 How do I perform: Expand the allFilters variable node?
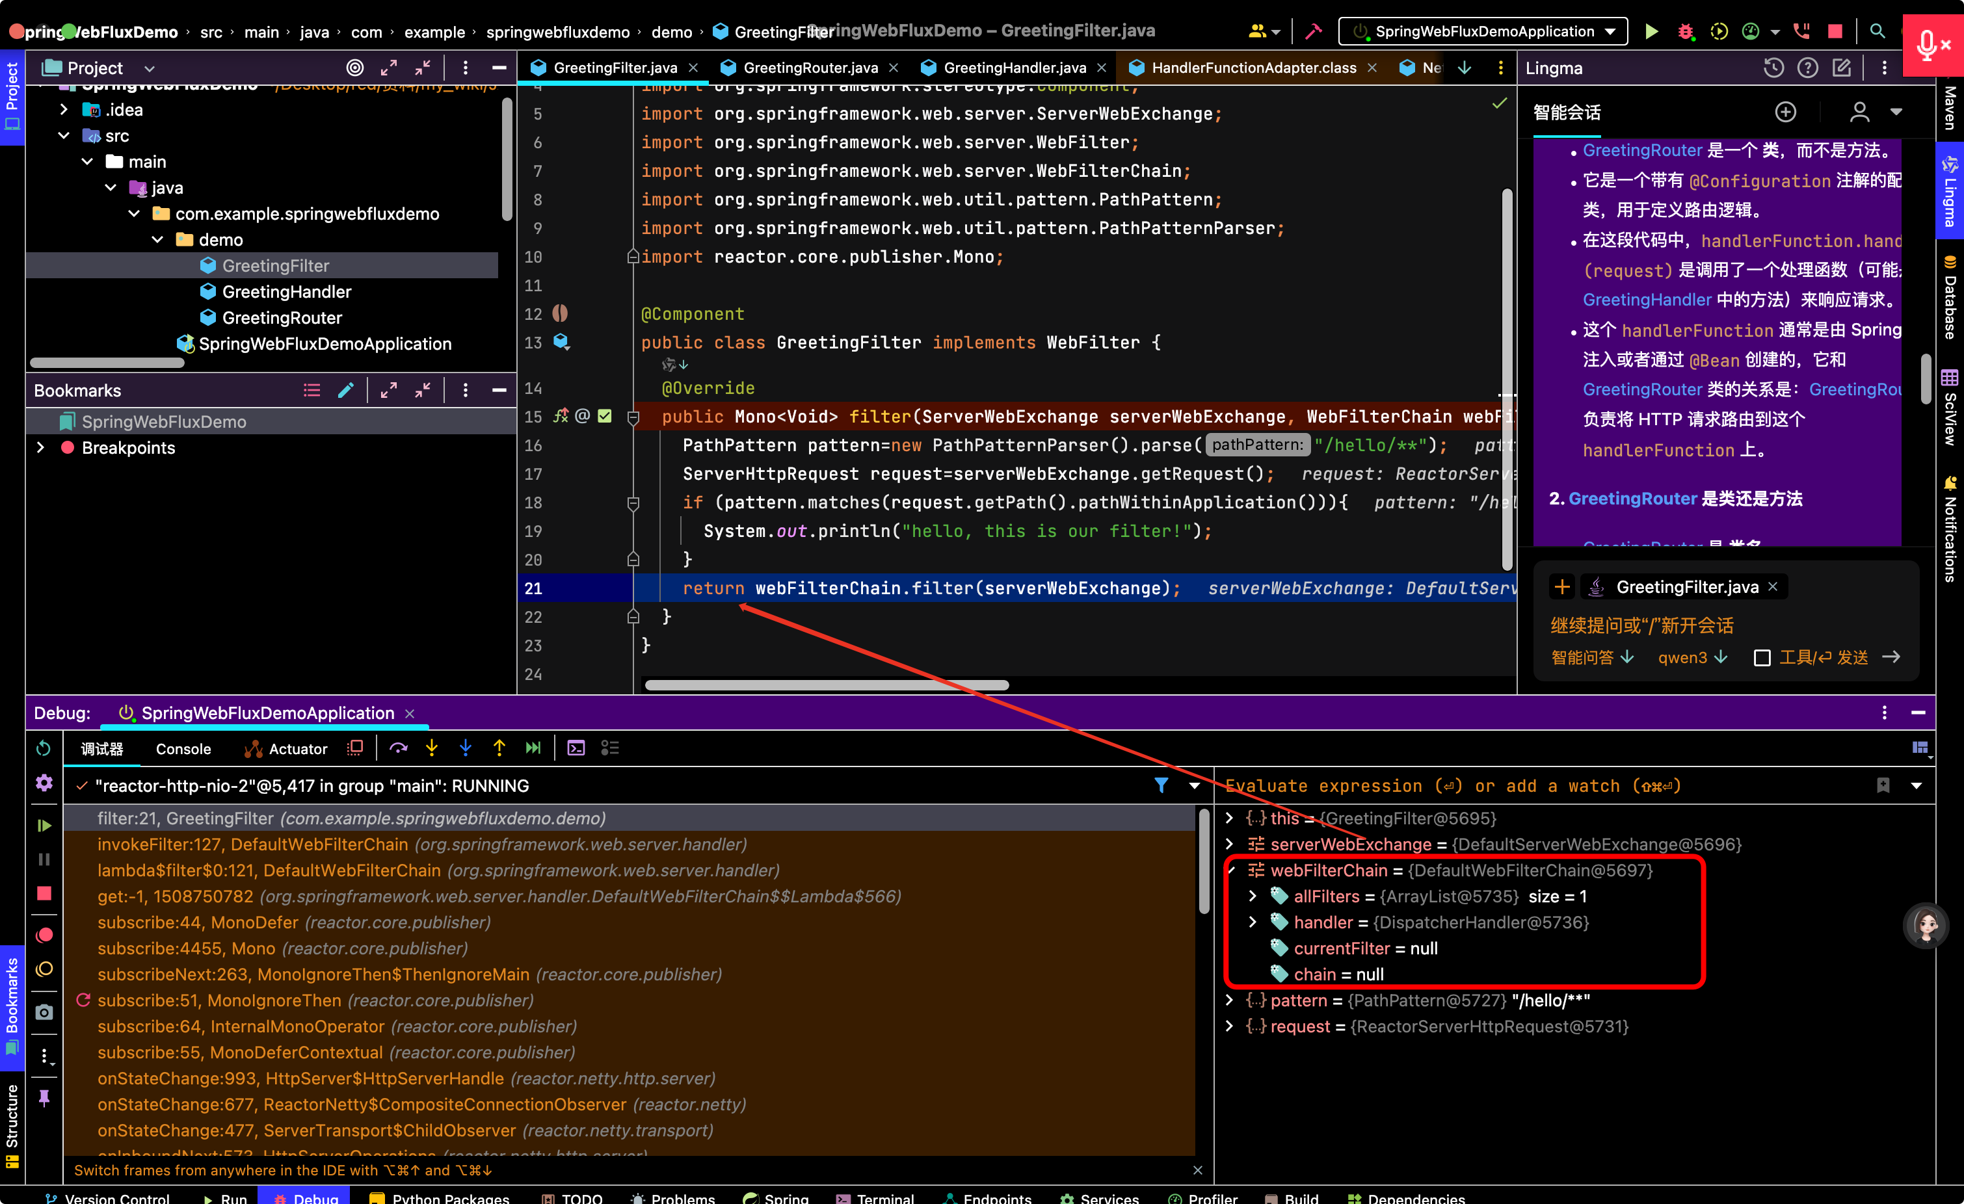[1253, 896]
